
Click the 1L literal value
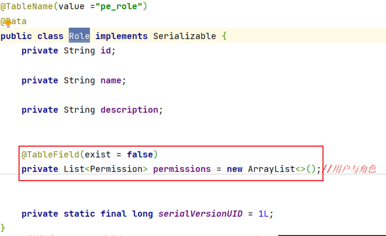[264, 214]
